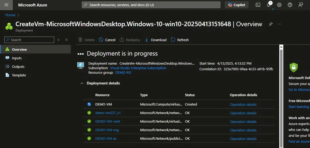This screenshot has width=310, height=148.
Task: Click the green check beside DEMO-VM-nsg
Action: 89,130
